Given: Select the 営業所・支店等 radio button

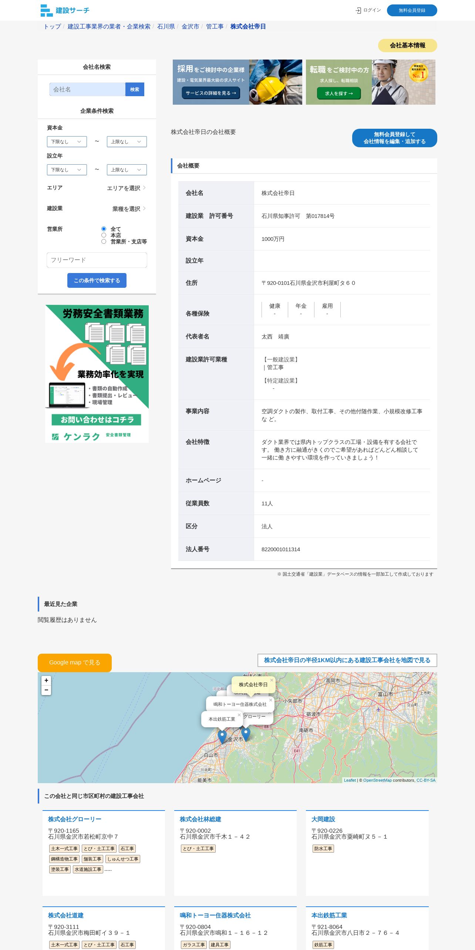Looking at the screenshot, I should pyautogui.click(x=104, y=242).
